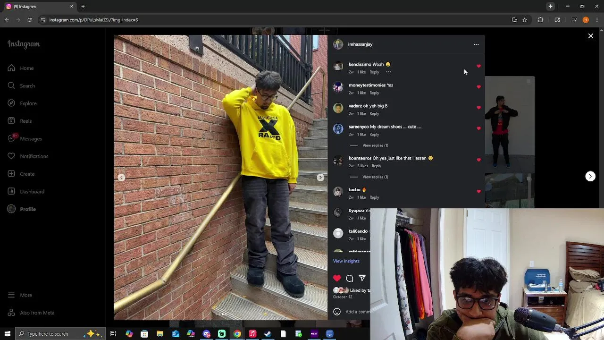Open kendissimo comment's three-dot options

click(x=388, y=72)
